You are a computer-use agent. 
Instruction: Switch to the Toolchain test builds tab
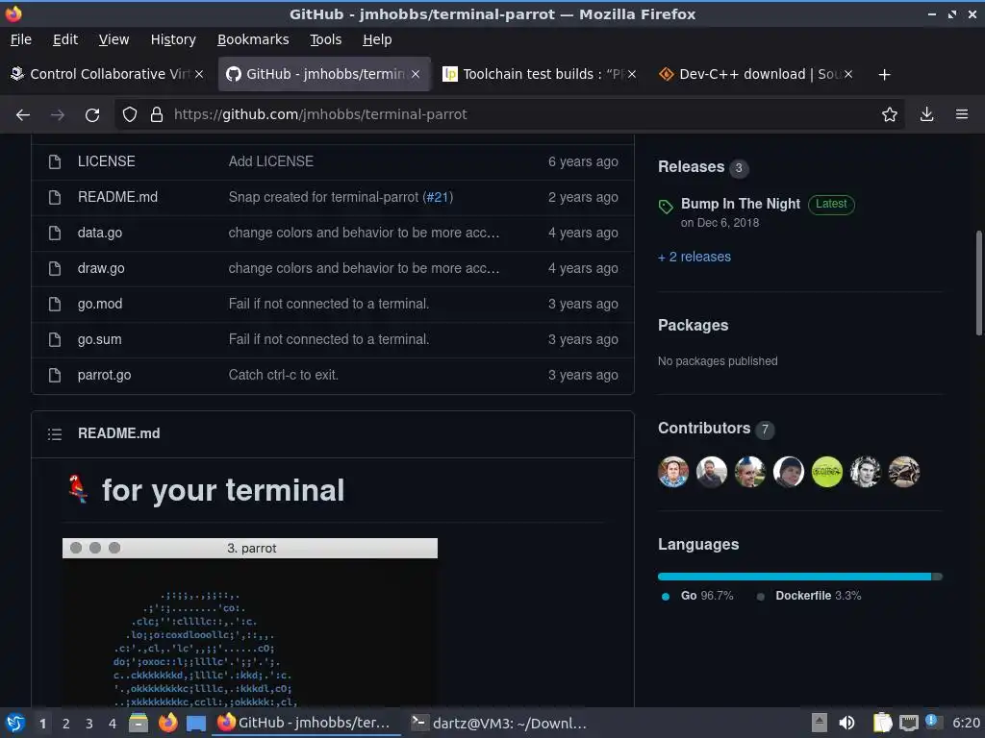pyautogui.click(x=540, y=74)
